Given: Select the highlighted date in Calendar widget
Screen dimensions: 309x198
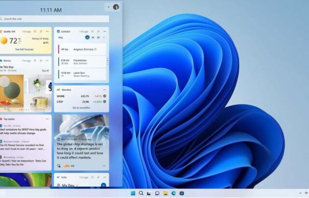Looking at the screenshot, I should point(87,38).
